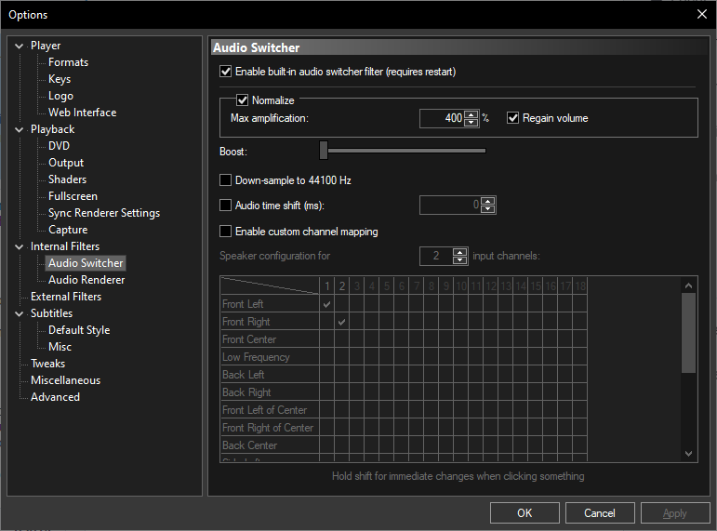
Task: Disable built-in audio switcher filter
Action: coord(225,72)
